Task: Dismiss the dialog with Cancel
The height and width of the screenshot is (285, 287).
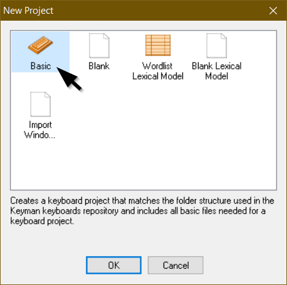Action: point(175,265)
